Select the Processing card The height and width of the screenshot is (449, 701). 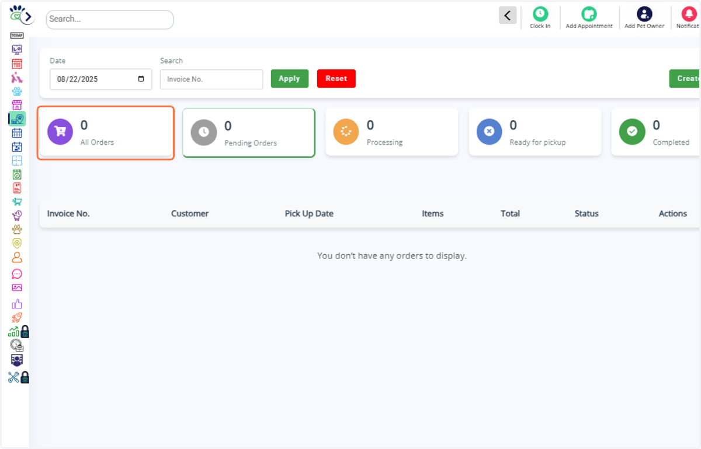coord(392,132)
